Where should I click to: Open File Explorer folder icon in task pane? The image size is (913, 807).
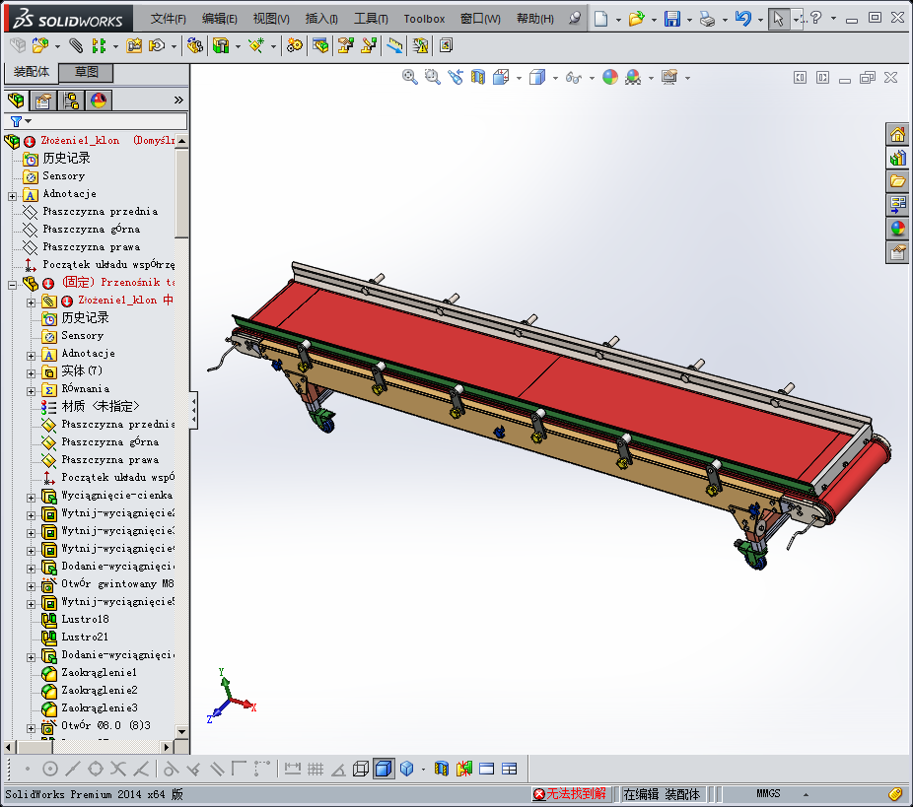click(x=897, y=181)
